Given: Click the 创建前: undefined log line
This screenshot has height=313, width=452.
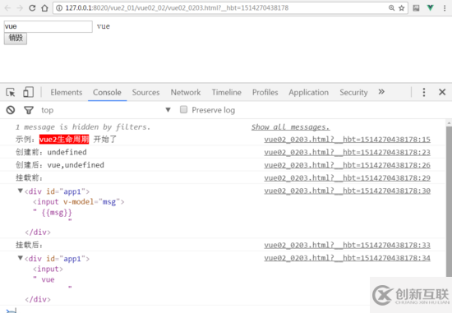Looking at the screenshot, I should [x=51, y=152].
